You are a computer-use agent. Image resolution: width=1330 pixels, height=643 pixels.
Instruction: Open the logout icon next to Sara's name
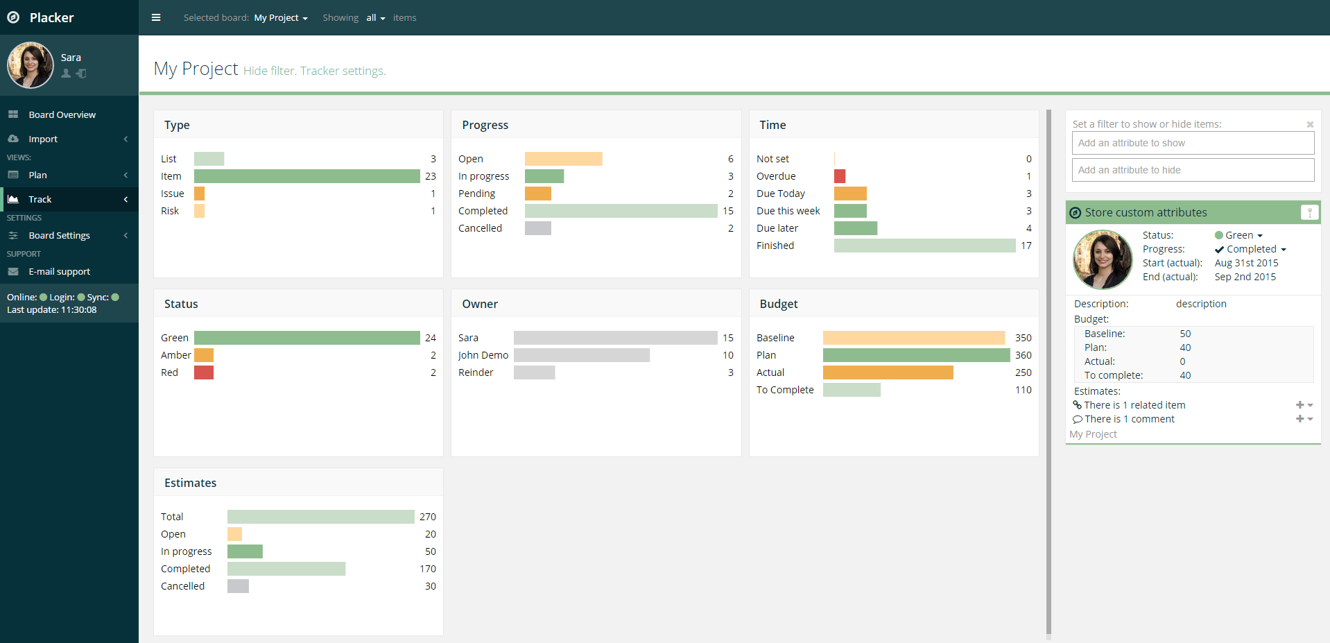(81, 74)
